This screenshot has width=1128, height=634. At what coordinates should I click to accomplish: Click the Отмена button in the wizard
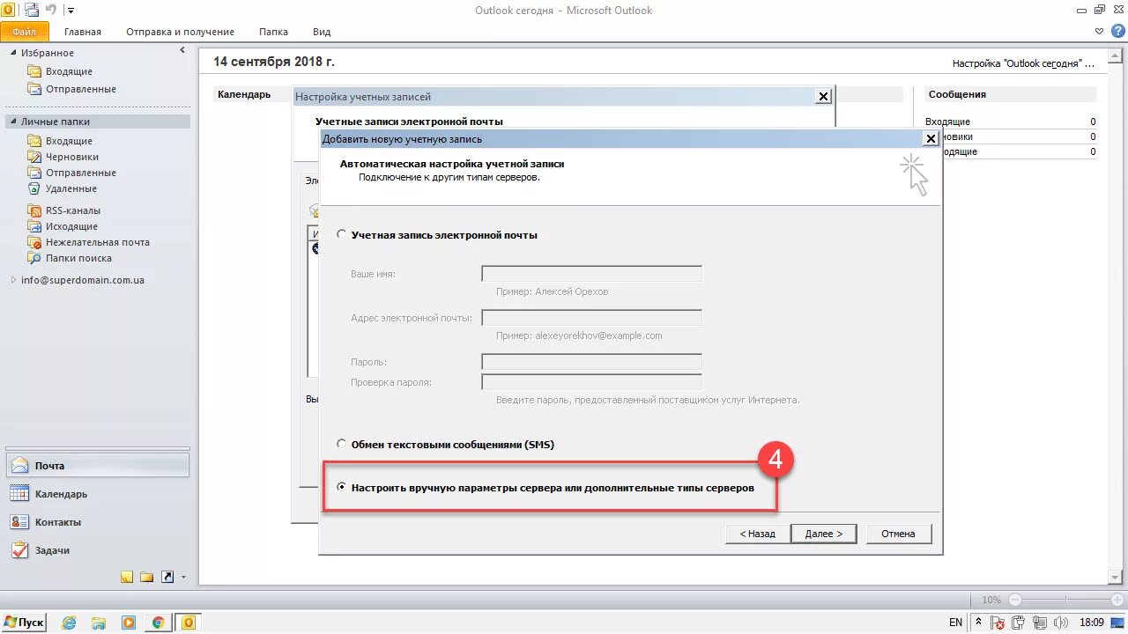pos(898,534)
